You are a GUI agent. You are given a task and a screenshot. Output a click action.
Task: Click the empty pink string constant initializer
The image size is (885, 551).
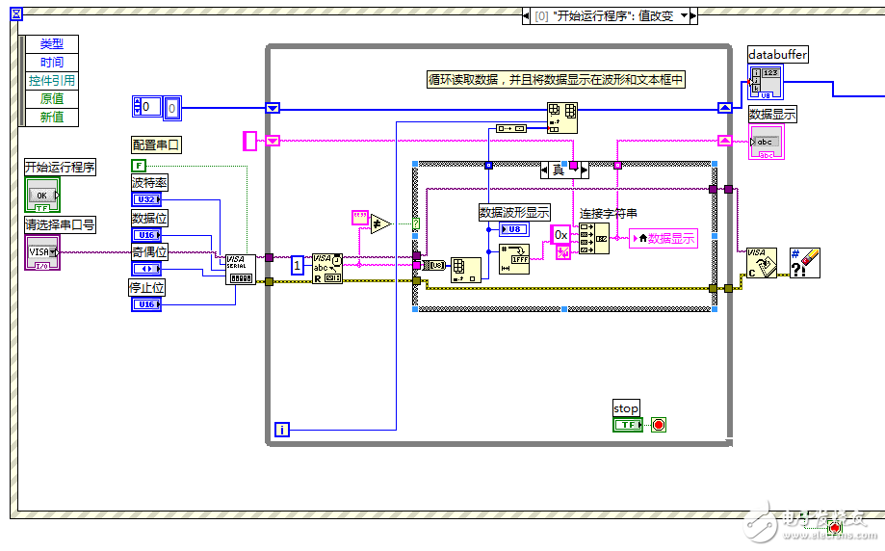(249, 141)
